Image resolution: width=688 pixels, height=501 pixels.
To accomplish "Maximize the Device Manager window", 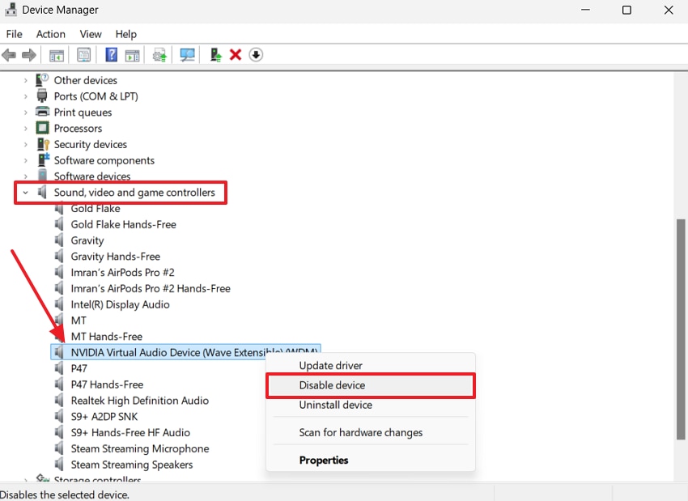I will click(626, 10).
